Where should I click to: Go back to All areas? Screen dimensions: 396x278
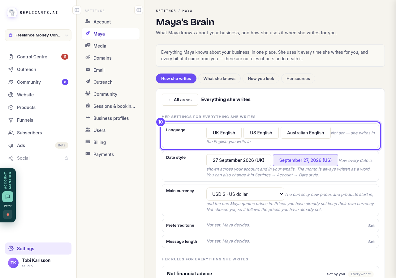point(180,100)
